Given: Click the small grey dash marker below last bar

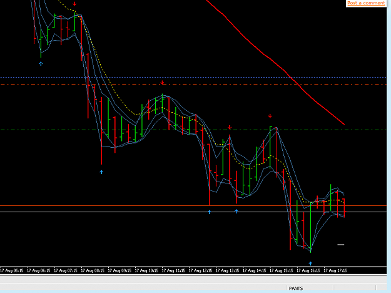Looking at the screenshot, I should (x=340, y=245).
